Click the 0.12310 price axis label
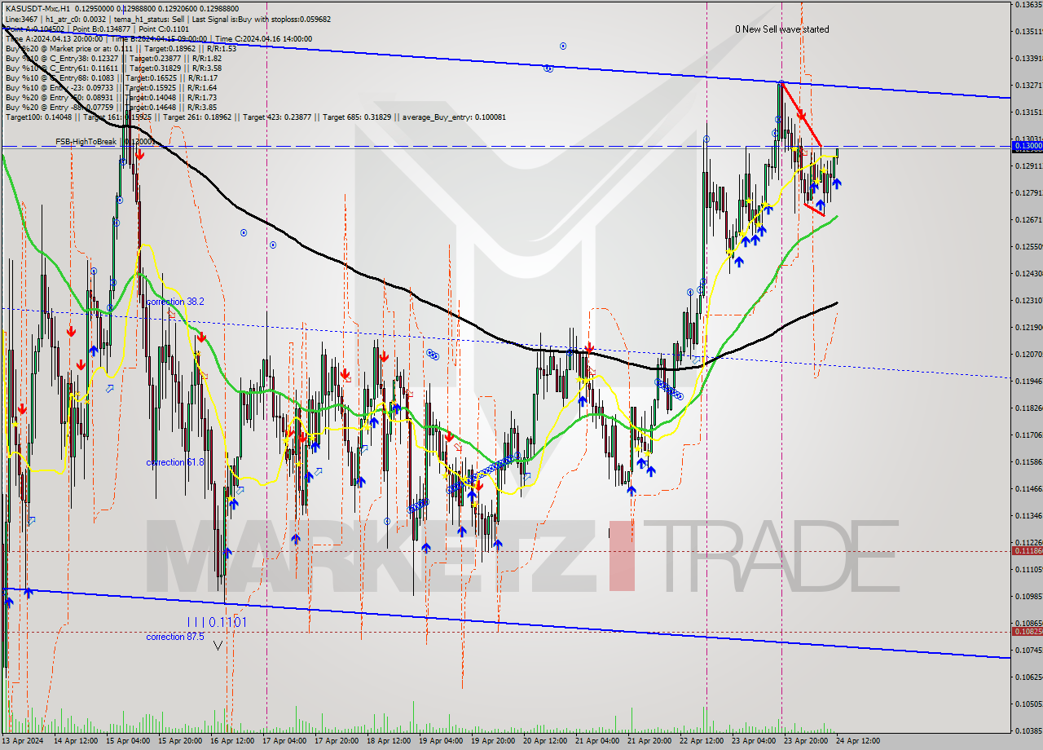The height and width of the screenshot is (750, 1043). (x=1028, y=300)
